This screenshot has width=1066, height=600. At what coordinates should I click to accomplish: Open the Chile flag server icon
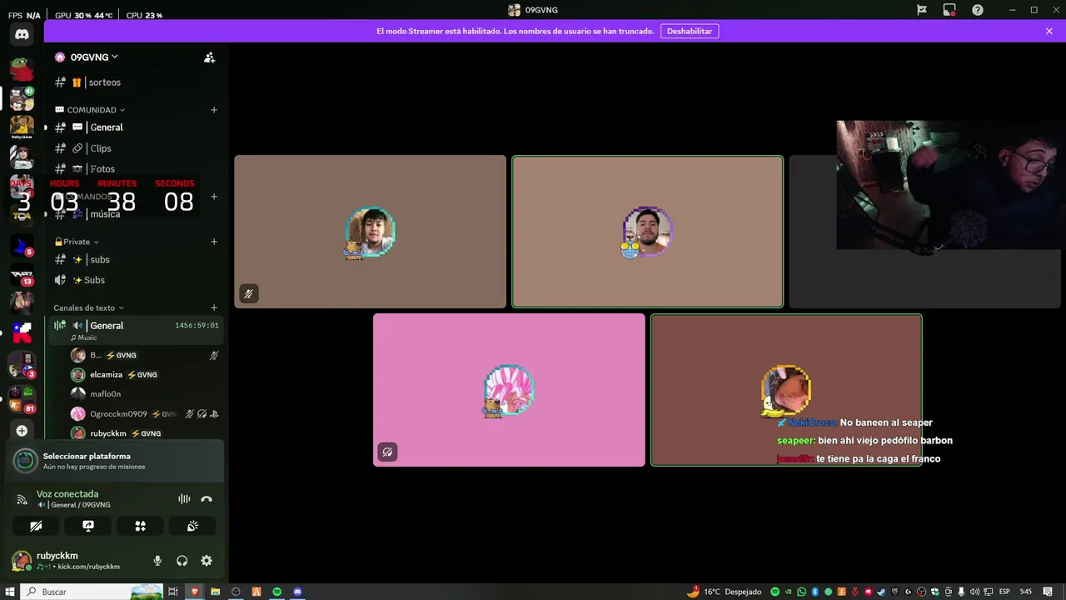click(x=22, y=333)
